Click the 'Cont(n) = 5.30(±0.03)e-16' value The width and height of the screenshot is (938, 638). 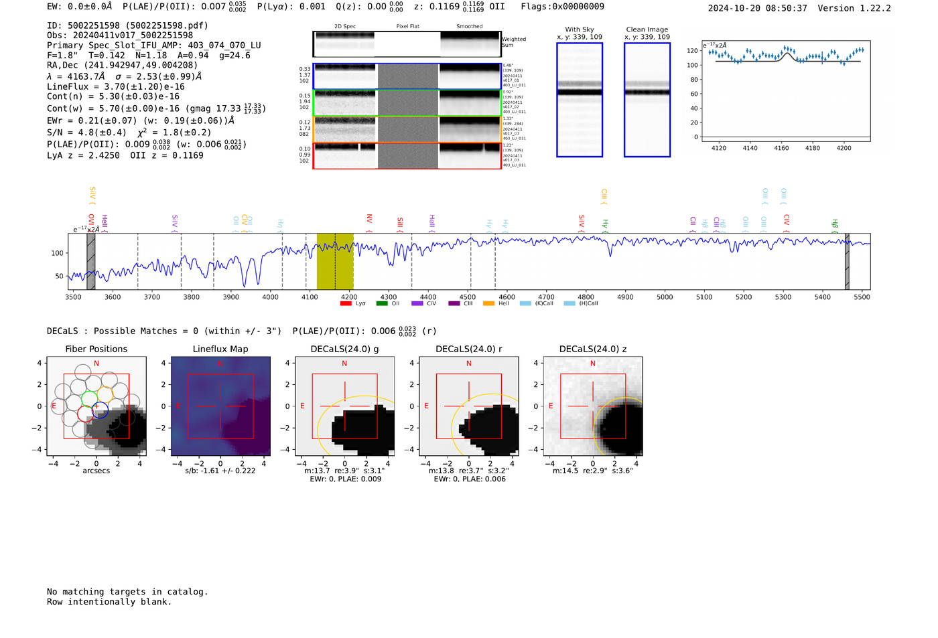(x=113, y=96)
